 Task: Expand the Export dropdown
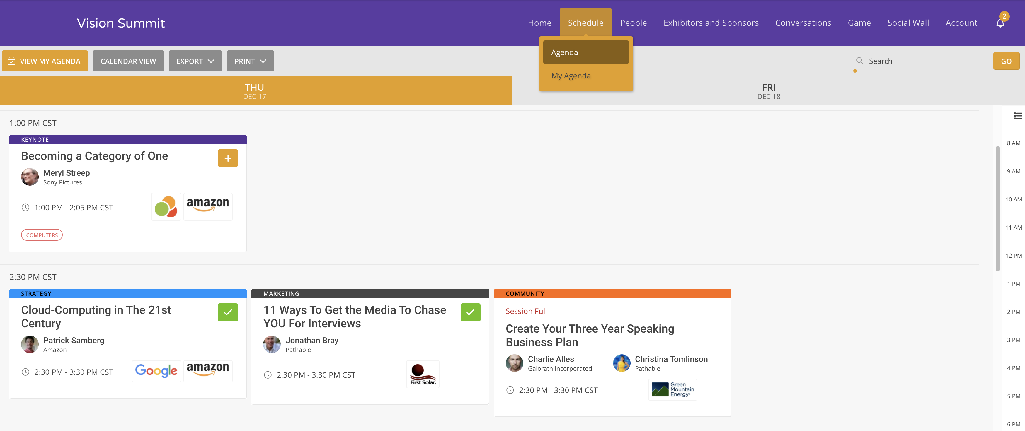click(x=195, y=61)
